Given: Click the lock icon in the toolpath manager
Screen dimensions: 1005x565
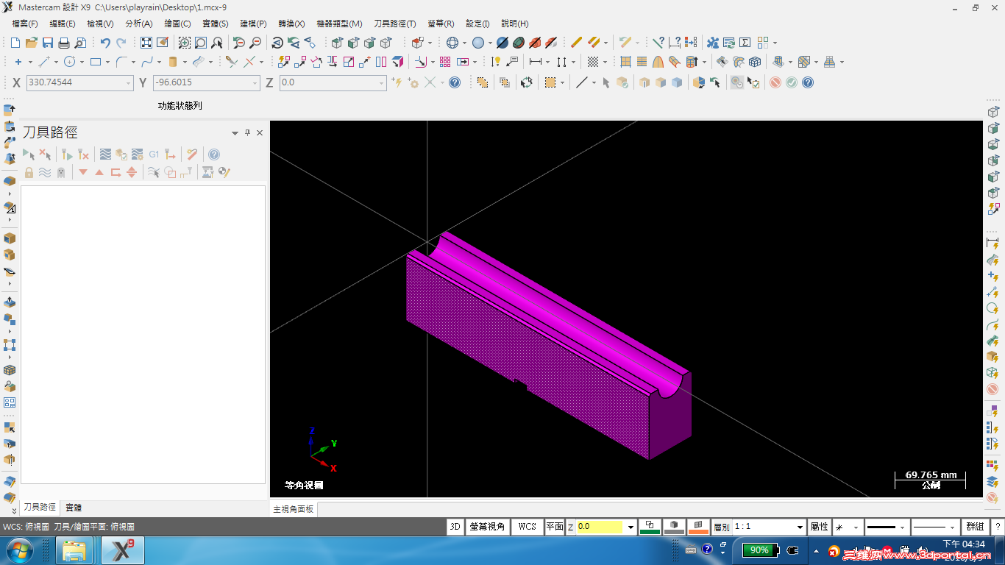Looking at the screenshot, I should (29, 172).
